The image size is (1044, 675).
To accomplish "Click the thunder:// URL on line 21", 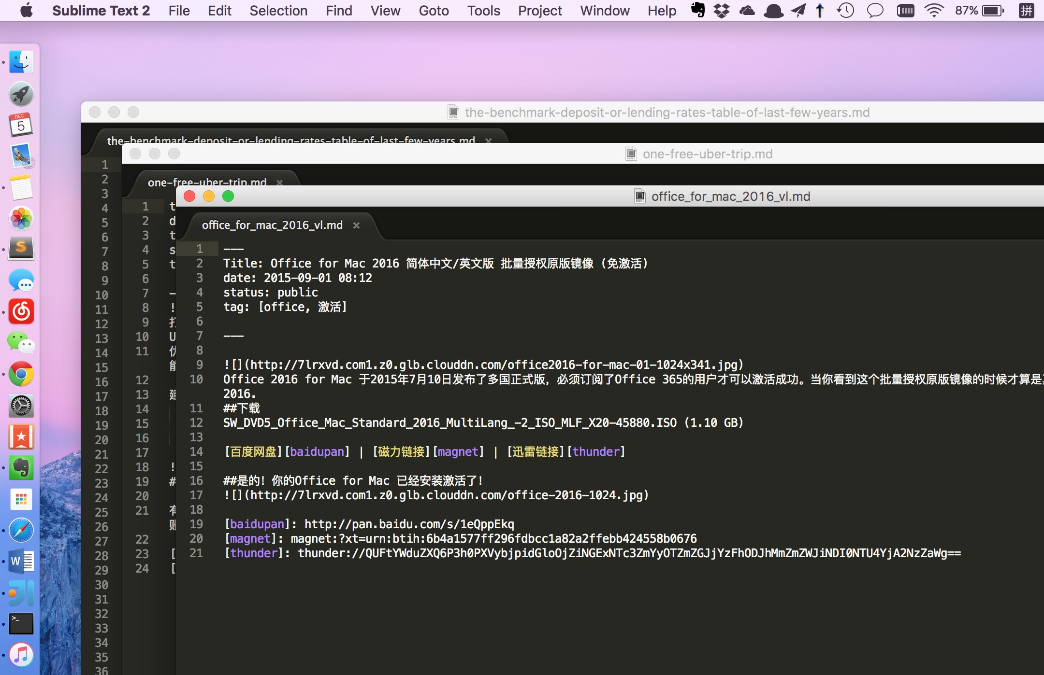I will coord(629,553).
